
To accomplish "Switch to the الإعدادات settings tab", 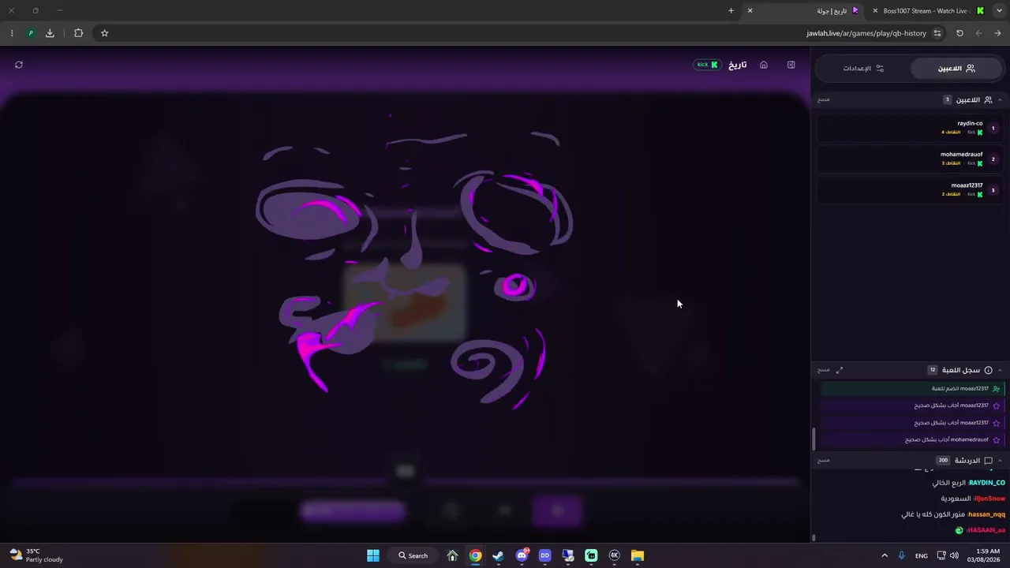I will click(x=863, y=69).
